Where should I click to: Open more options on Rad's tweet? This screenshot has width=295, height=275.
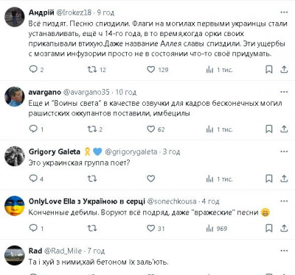pyautogui.click(x=284, y=251)
